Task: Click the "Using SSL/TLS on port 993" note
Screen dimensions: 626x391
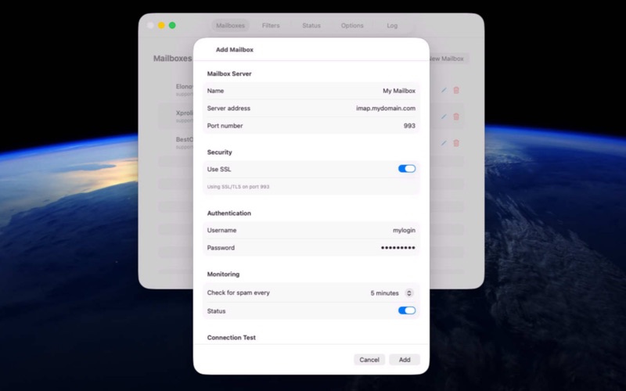Action: pyautogui.click(x=239, y=187)
